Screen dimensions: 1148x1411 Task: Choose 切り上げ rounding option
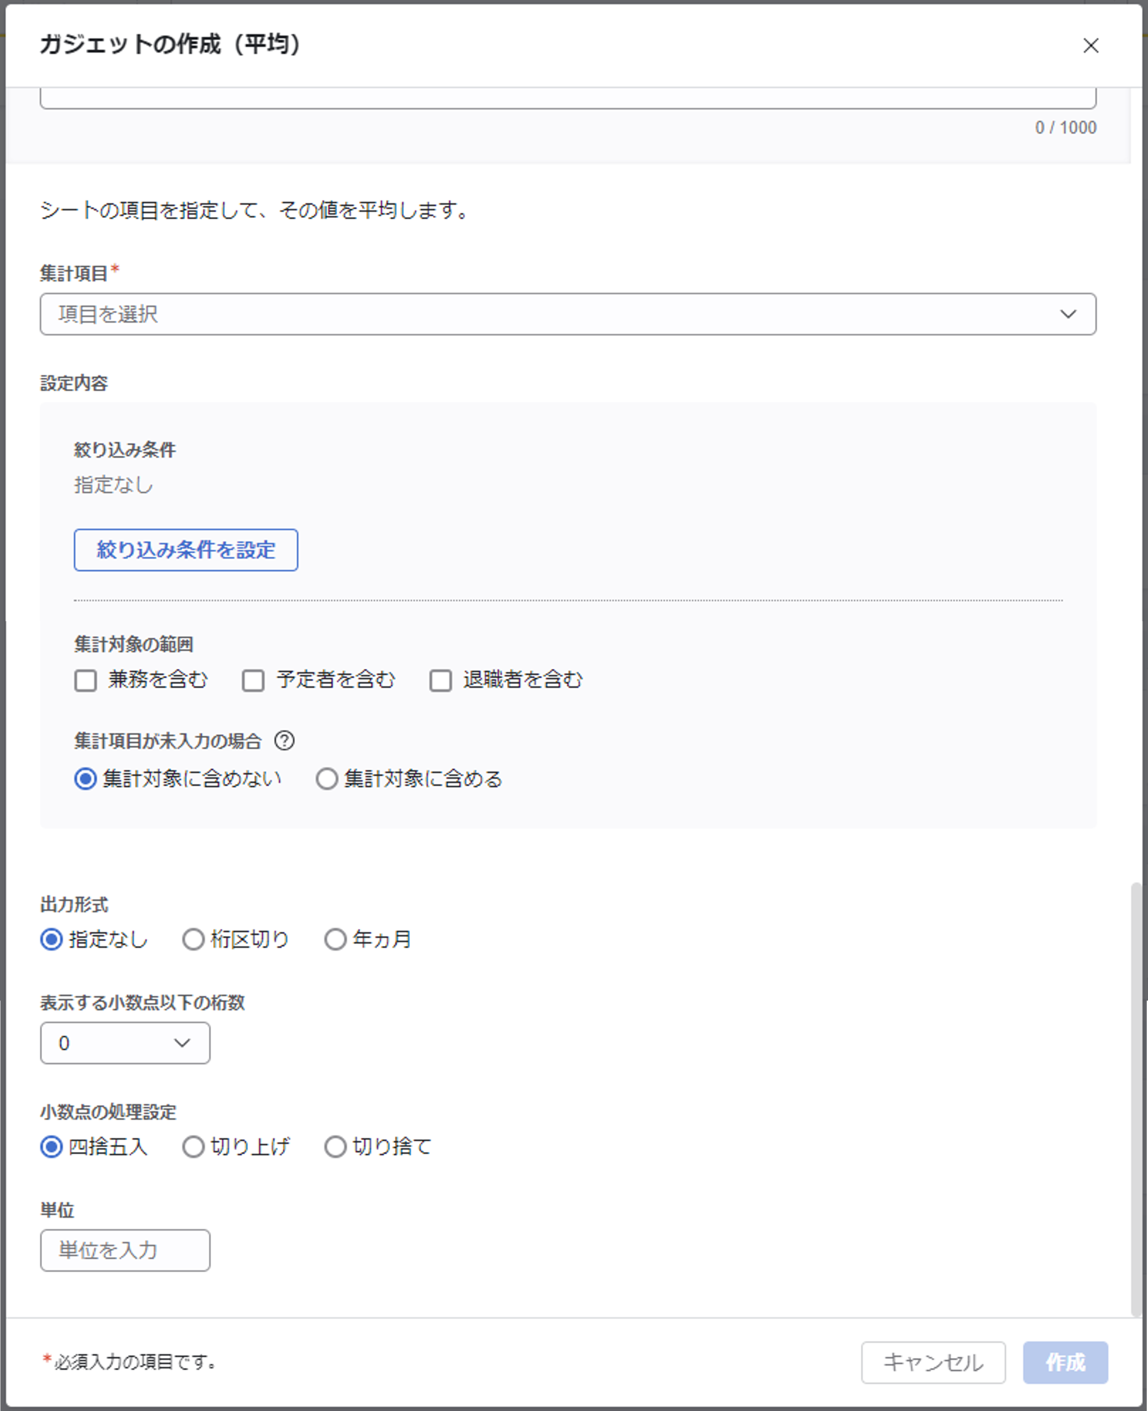tap(193, 1146)
